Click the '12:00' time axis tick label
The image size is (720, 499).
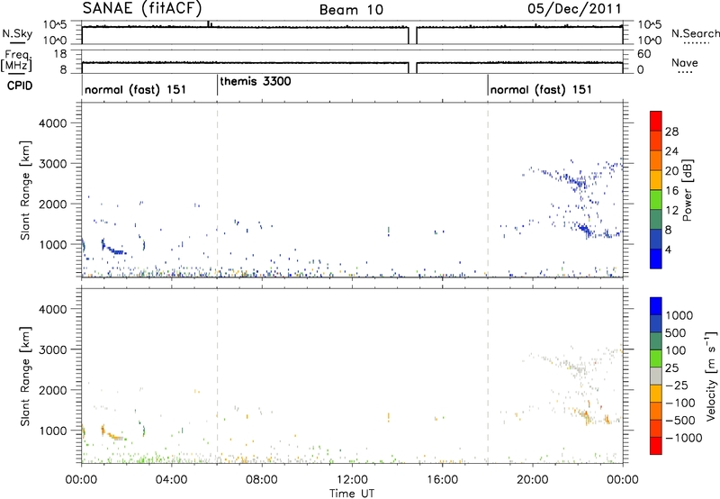pyautogui.click(x=352, y=480)
